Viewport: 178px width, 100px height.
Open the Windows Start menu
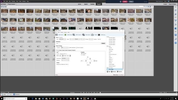pyautogui.click(x=1, y=99)
